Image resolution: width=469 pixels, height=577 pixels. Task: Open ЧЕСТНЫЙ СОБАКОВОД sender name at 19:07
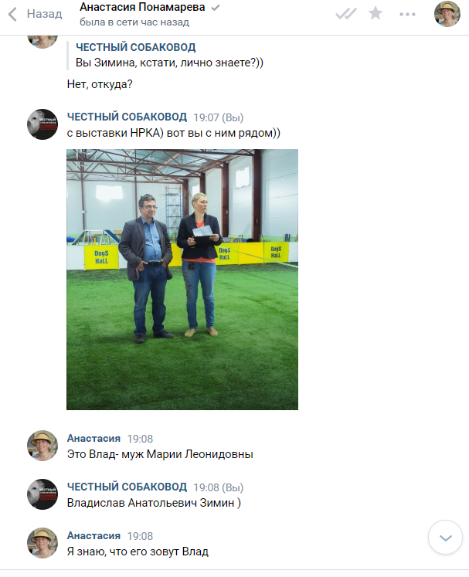(127, 117)
